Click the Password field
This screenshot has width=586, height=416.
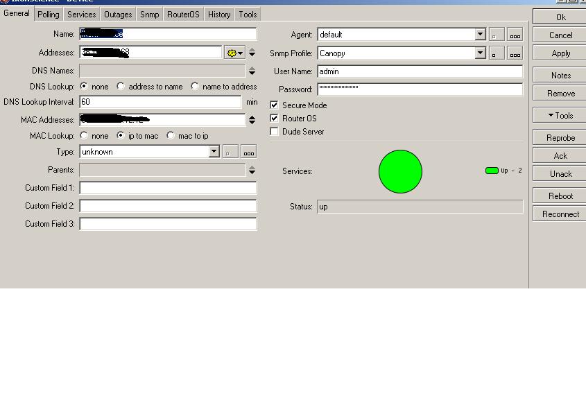(420, 89)
